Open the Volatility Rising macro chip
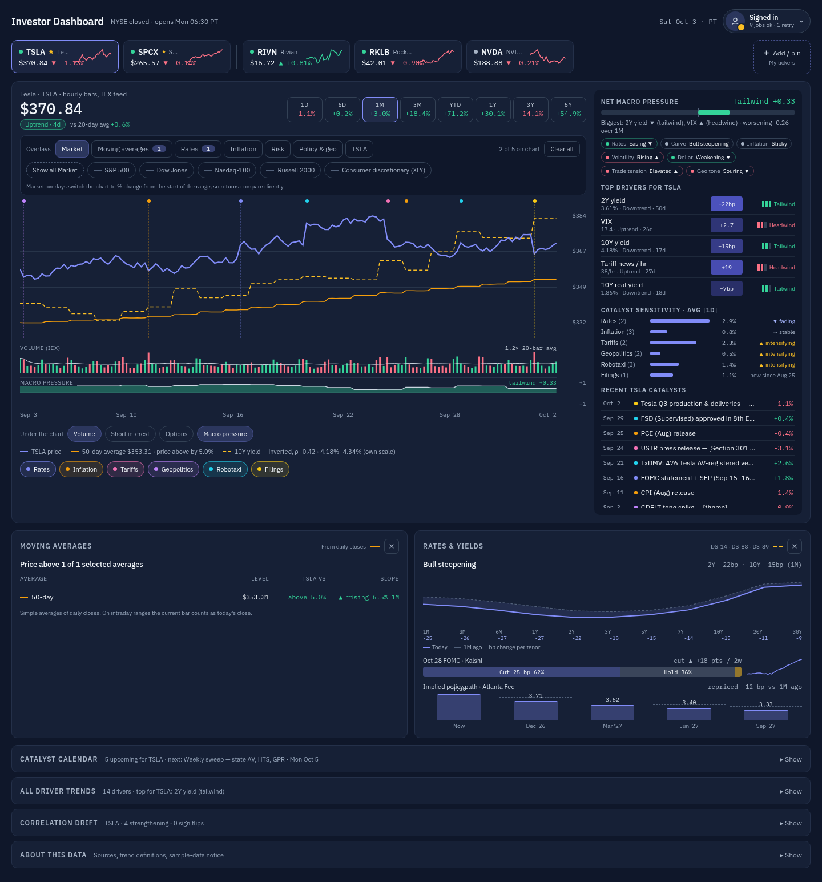Image resolution: width=822 pixels, height=882 pixels. [x=632, y=158]
